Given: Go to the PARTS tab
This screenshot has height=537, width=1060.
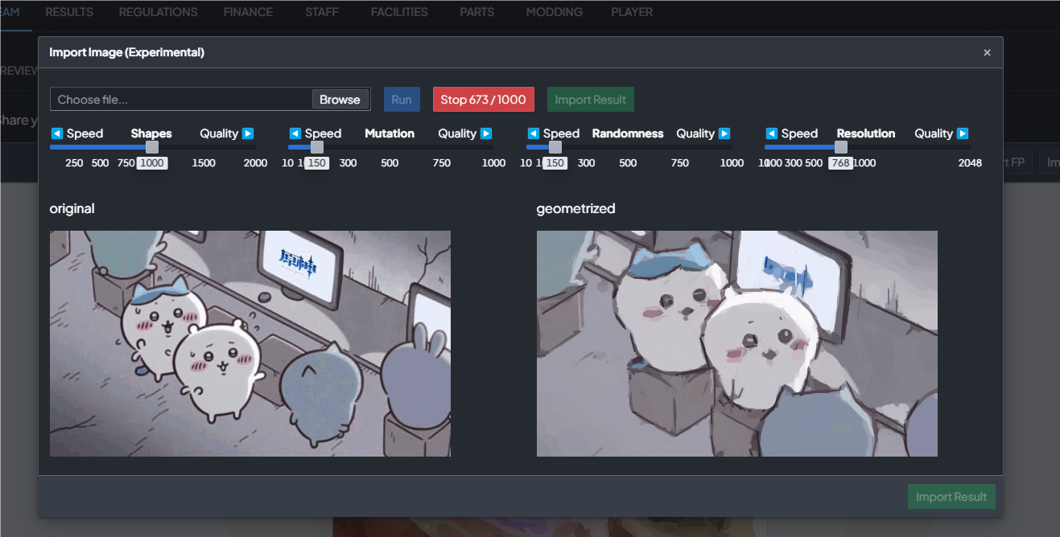Looking at the screenshot, I should 477,12.
